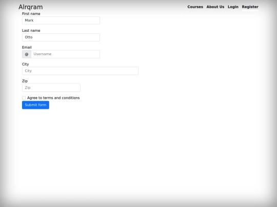This screenshot has height=207, width=277.
Task: Click the First name label
Action: [x=31, y=14]
